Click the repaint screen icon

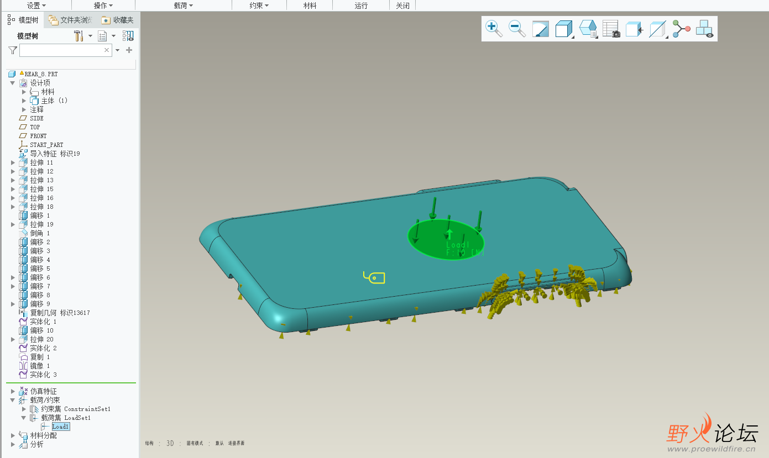point(540,29)
